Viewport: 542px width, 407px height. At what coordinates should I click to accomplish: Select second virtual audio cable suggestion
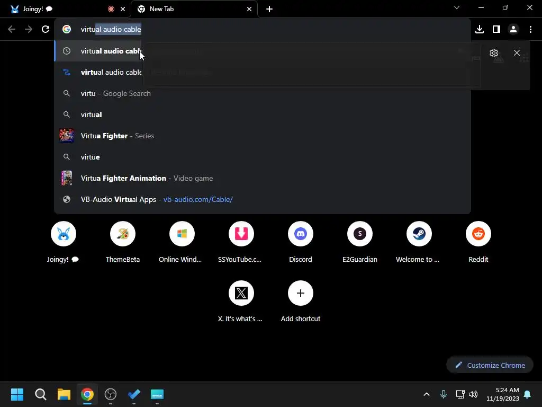pos(263,72)
